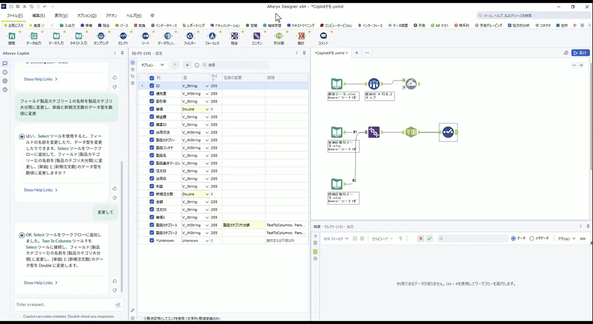This screenshot has width=593, height=324.
Task: Open the オプション dropdown
Action: click(152, 65)
